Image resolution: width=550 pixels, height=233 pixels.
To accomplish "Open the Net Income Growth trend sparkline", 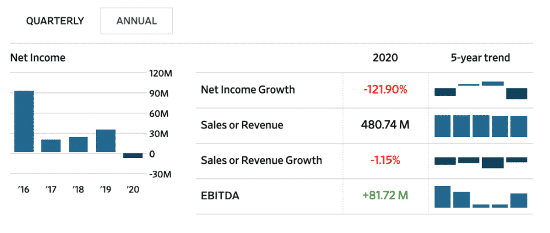I will pos(481,90).
